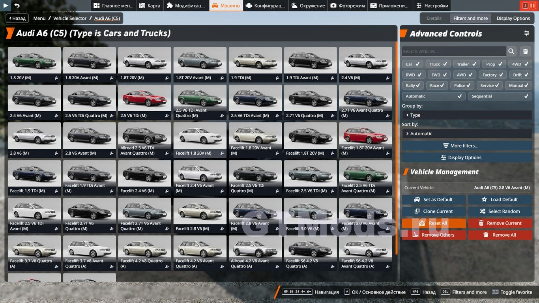Screen dimensions: 539x303
Task: Click the red pause icon at top-right
Action: click(533, 6)
